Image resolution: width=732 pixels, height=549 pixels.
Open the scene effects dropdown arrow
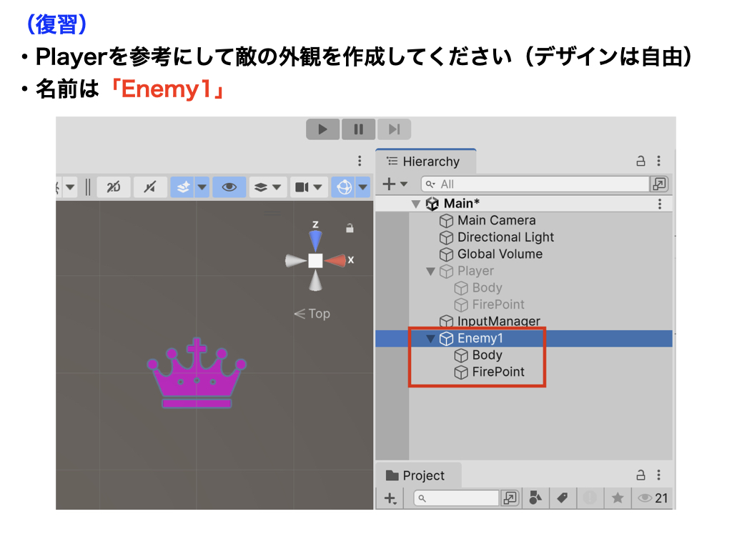tap(202, 187)
